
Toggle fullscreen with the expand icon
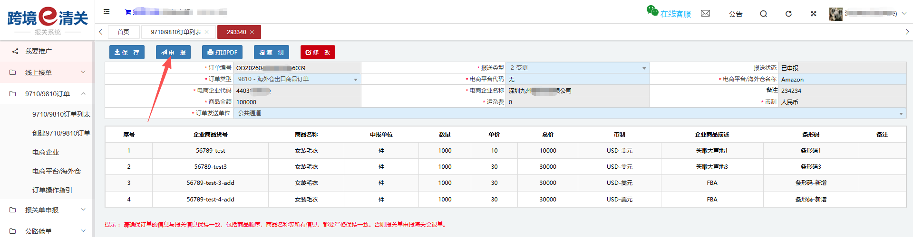pyautogui.click(x=814, y=14)
